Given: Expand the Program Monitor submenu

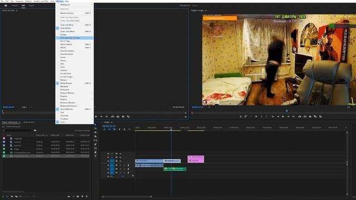Looking at the screenshot, I should click(75, 93).
